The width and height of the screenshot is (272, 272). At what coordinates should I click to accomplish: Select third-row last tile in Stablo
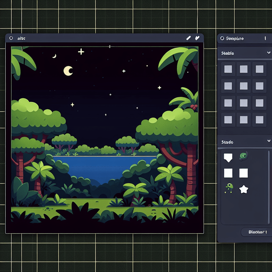[x=259, y=103]
